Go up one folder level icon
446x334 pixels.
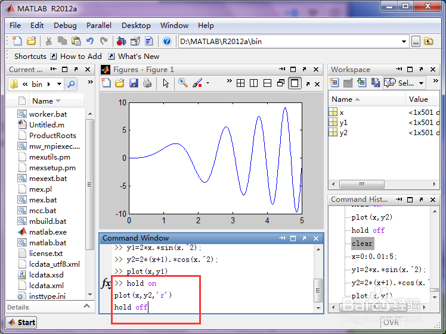428,42
